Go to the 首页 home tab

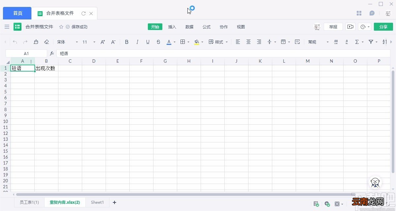click(18, 13)
